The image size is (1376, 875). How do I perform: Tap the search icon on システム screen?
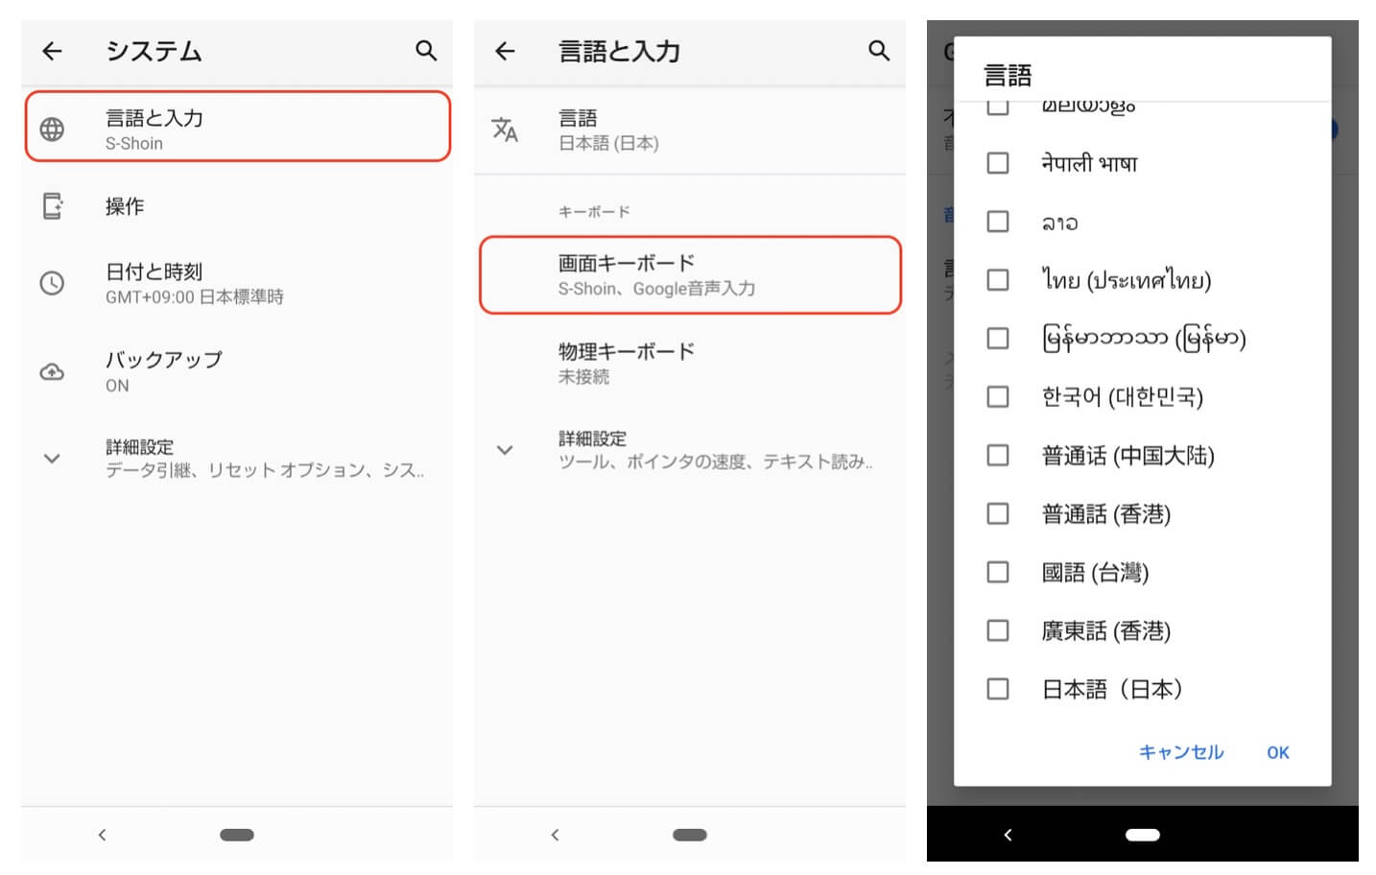pos(426,51)
